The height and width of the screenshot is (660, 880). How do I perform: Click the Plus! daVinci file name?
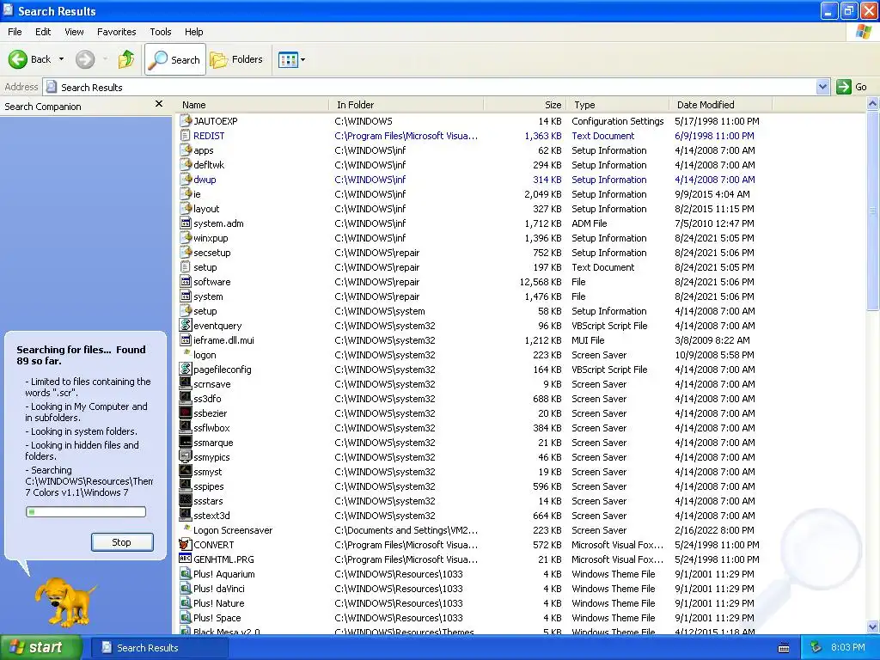219,588
